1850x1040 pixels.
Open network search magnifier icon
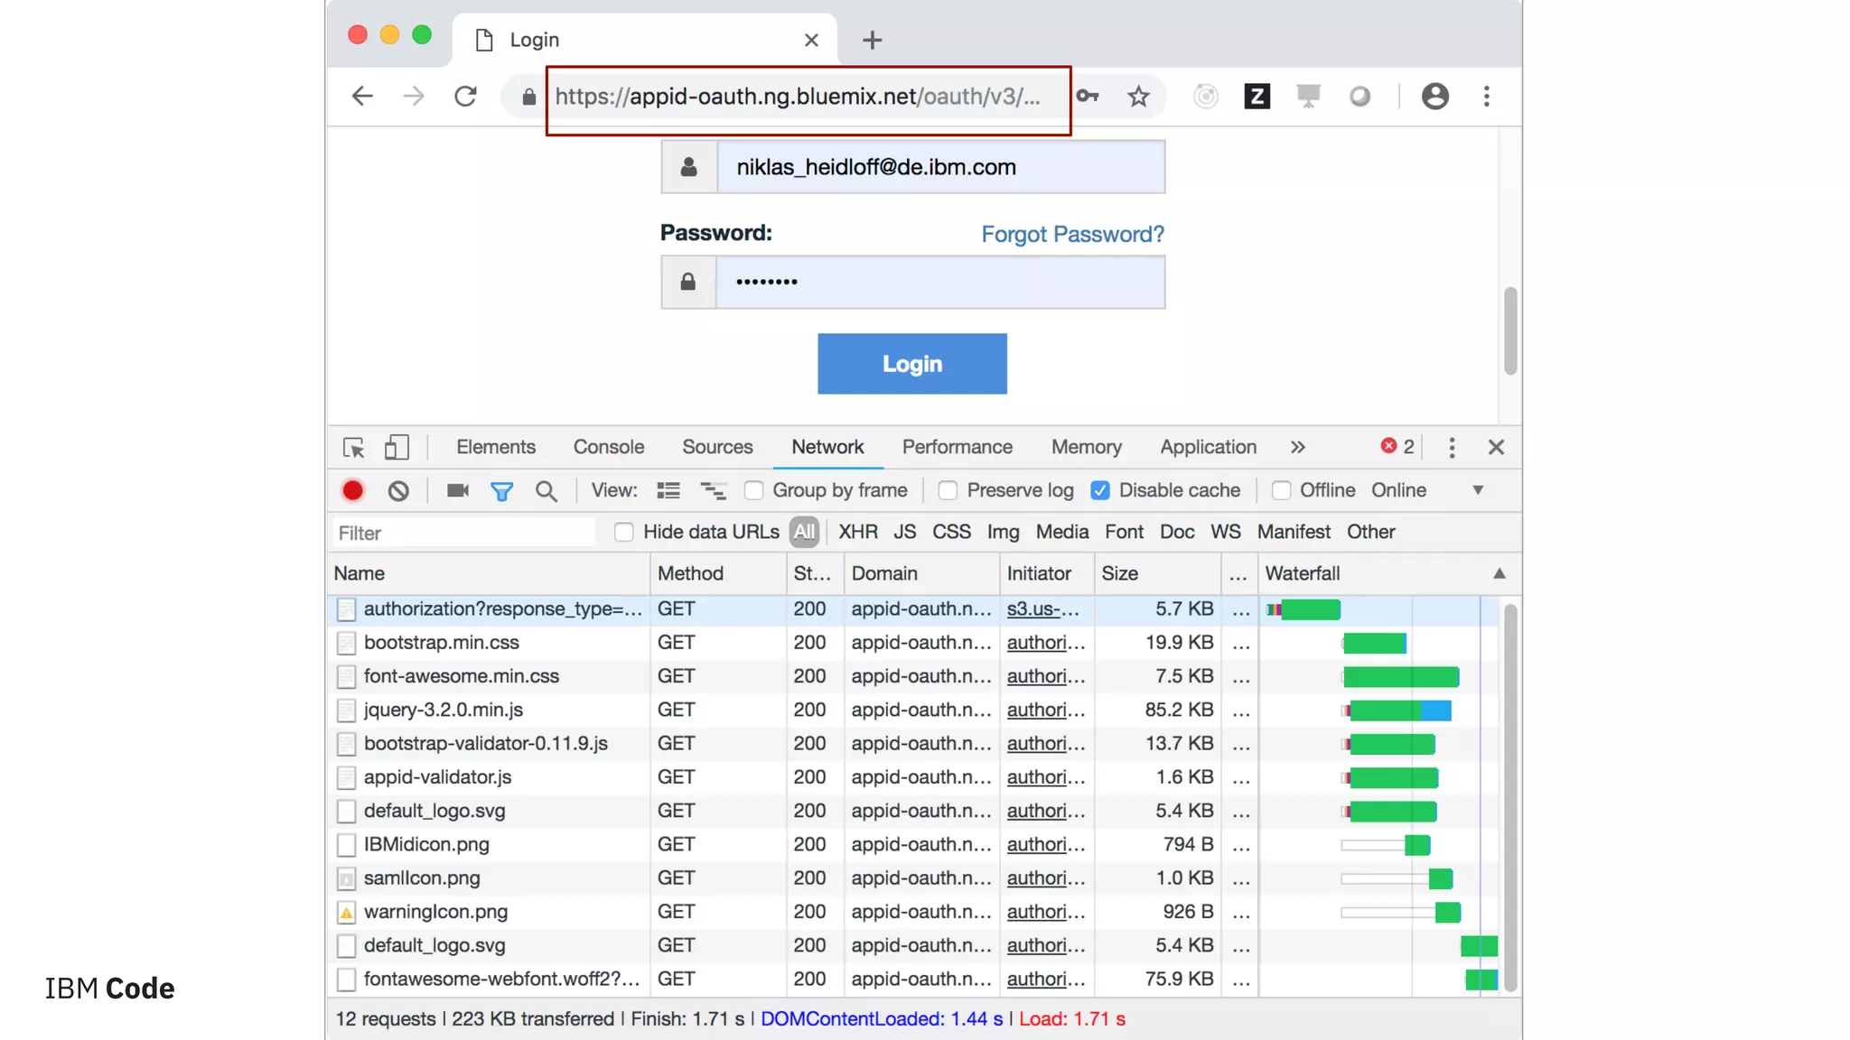[x=546, y=490]
